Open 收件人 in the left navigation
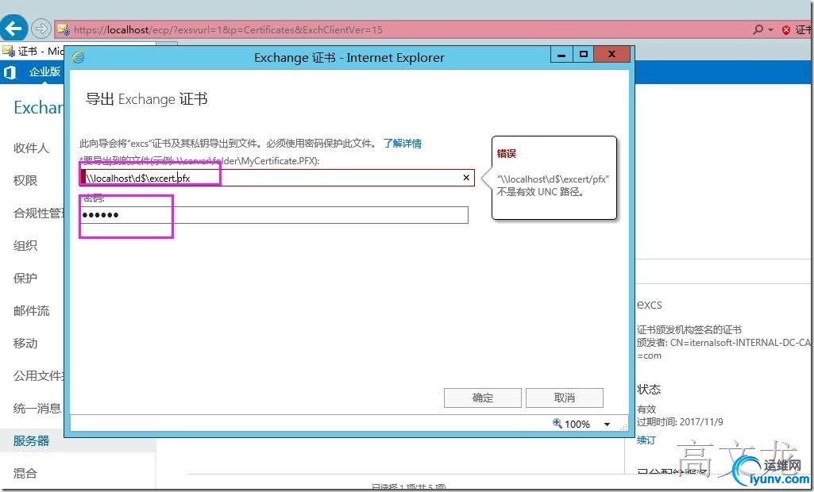The width and height of the screenshot is (814, 492). pyautogui.click(x=31, y=148)
